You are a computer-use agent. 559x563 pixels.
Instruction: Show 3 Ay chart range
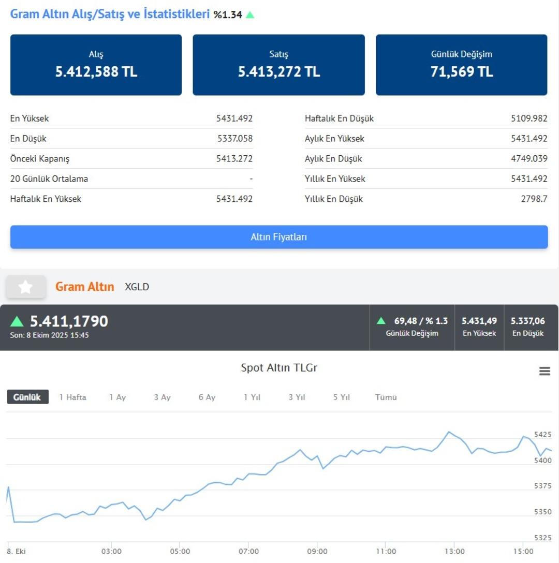pos(162,397)
